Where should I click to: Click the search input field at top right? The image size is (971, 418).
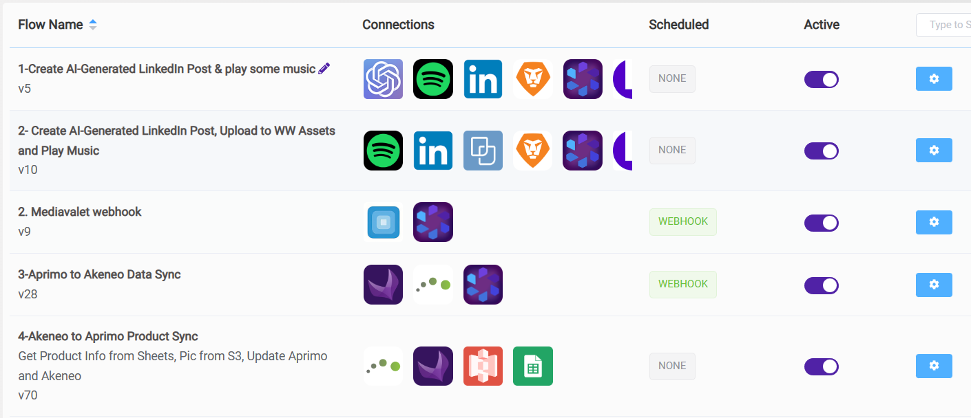point(945,25)
